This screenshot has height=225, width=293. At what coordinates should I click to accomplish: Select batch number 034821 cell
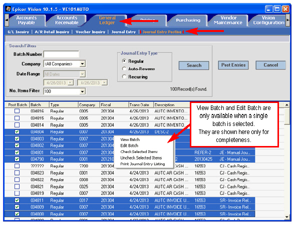pyautogui.click(x=37, y=186)
